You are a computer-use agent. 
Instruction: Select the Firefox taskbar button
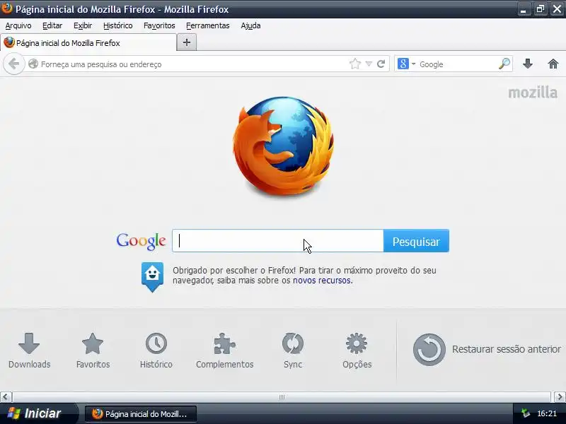point(141,414)
